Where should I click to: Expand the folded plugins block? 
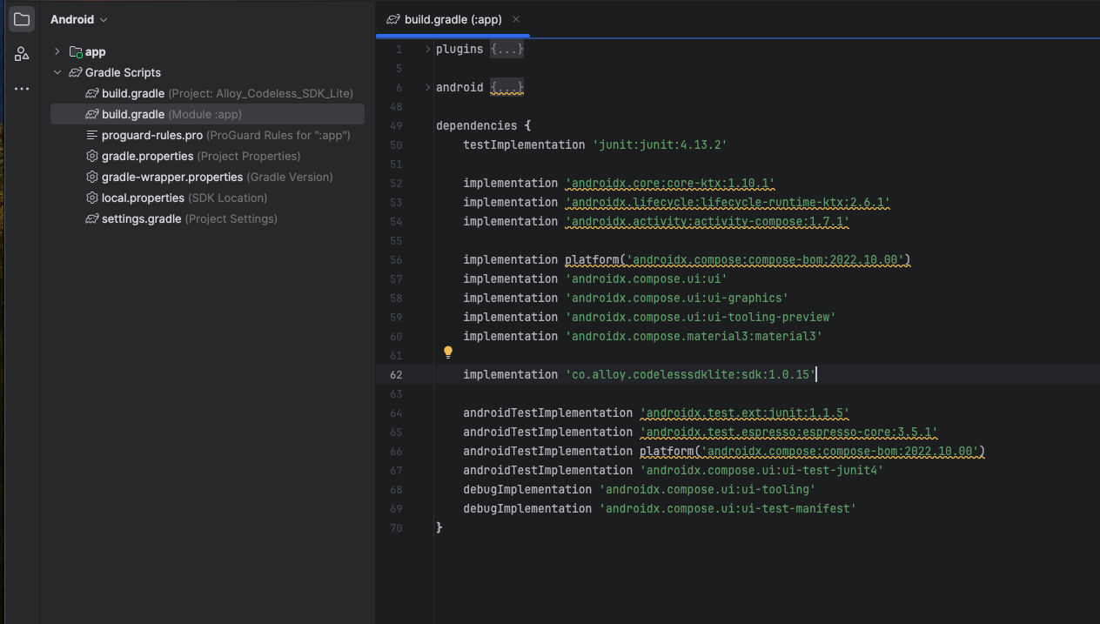(427, 50)
